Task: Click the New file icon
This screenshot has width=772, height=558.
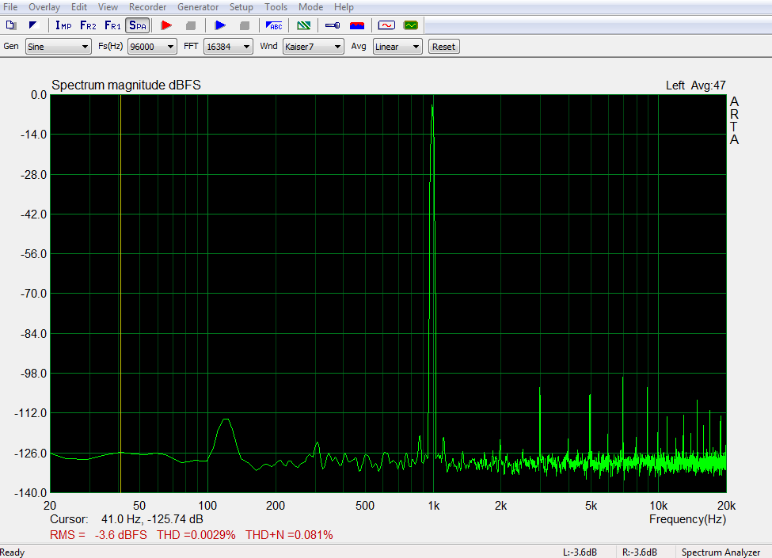Action: (x=11, y=25)
